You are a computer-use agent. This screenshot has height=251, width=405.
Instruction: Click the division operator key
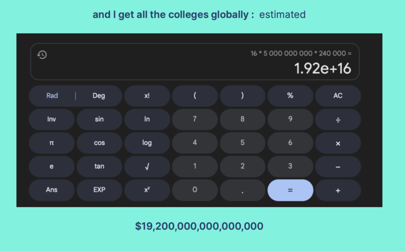click(x=338, y=119)
